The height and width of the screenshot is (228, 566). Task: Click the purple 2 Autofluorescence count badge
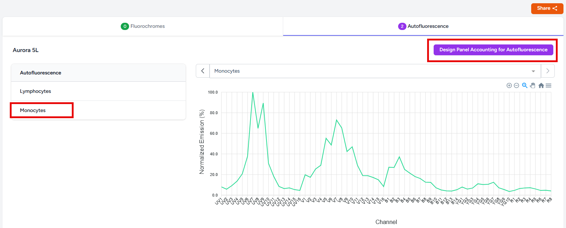(402, 26)
